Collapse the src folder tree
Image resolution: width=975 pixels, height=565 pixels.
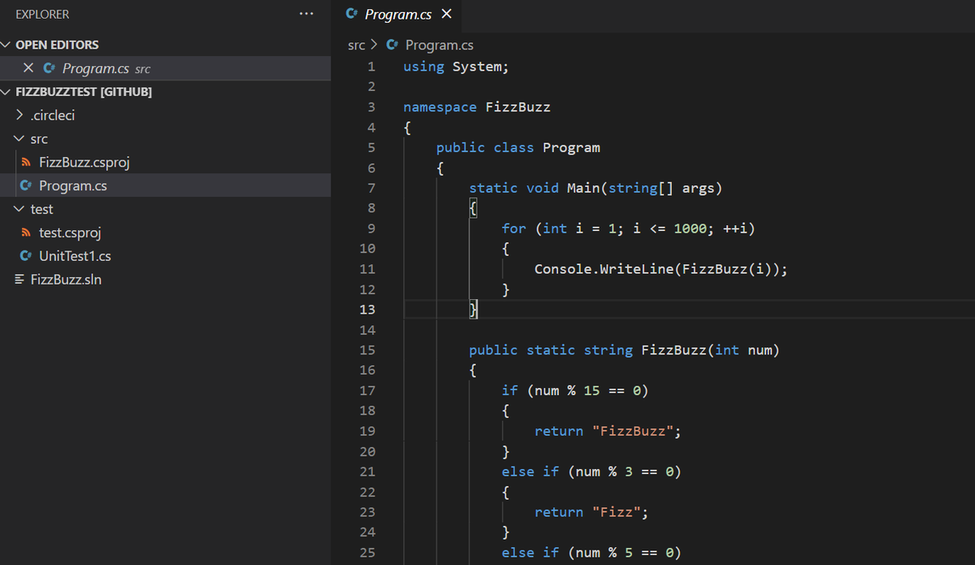[x=19, y=138]
